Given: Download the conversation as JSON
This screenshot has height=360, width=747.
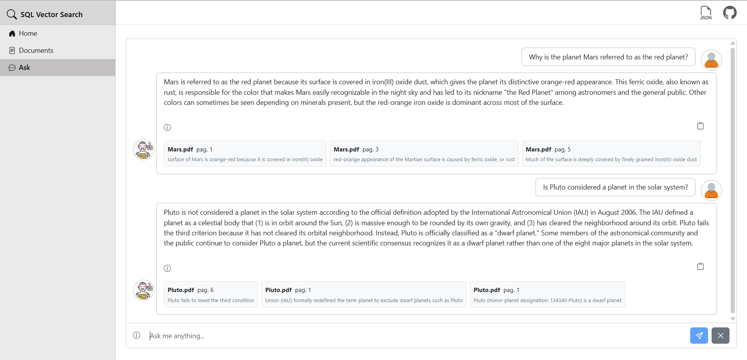Looking at the screenshot, I should click(706, 13).
